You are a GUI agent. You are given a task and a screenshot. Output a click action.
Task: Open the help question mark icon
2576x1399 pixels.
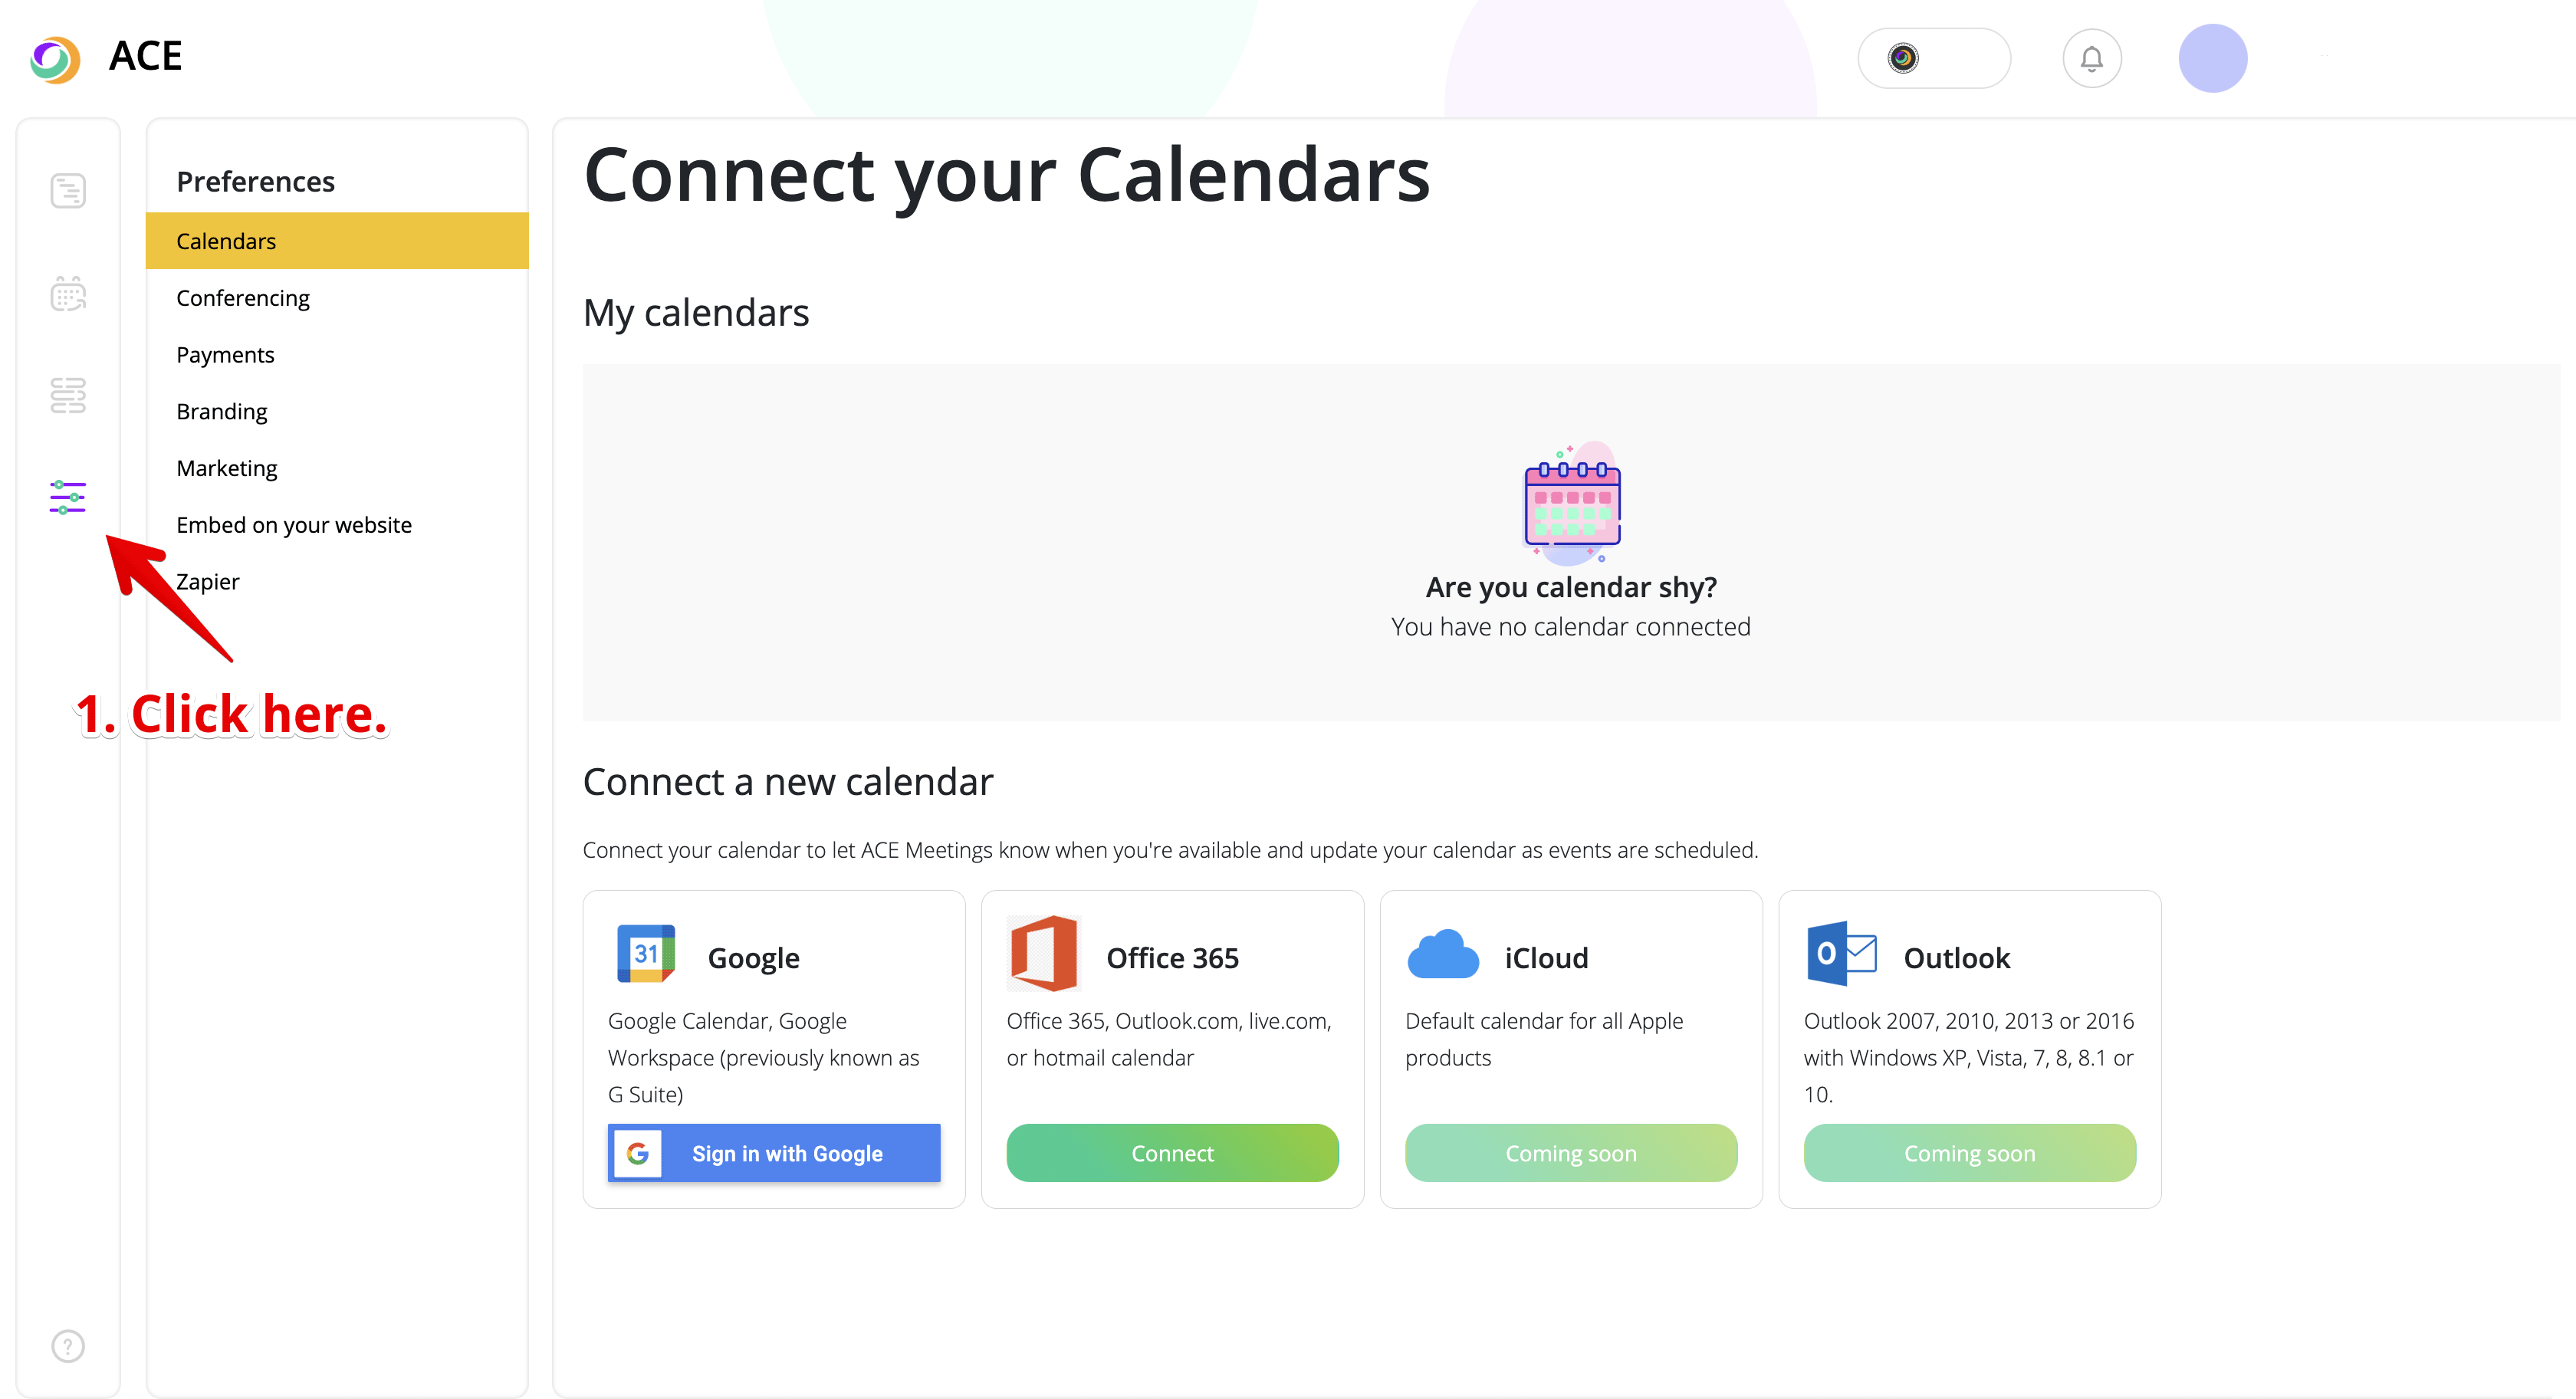click(x=68, y=1346)
